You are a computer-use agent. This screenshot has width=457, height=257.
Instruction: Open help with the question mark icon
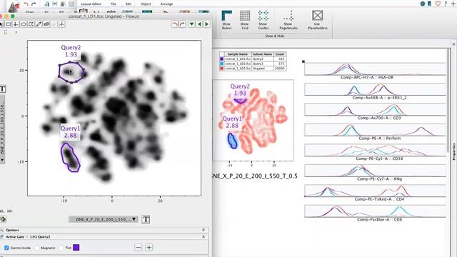tap(446, 4)
